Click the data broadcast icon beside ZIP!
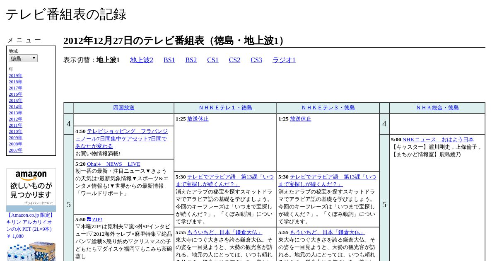This screenshot has width=497, height=261. (x=89, y=219)
